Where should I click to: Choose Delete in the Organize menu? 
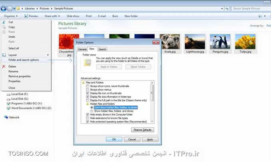[26, 66]
